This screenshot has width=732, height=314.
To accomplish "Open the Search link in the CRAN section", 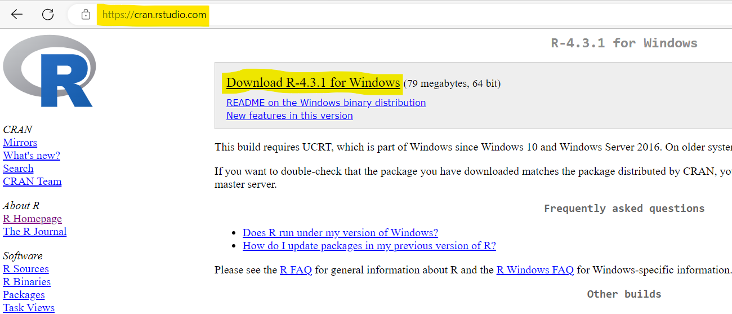I will point(18,169).
